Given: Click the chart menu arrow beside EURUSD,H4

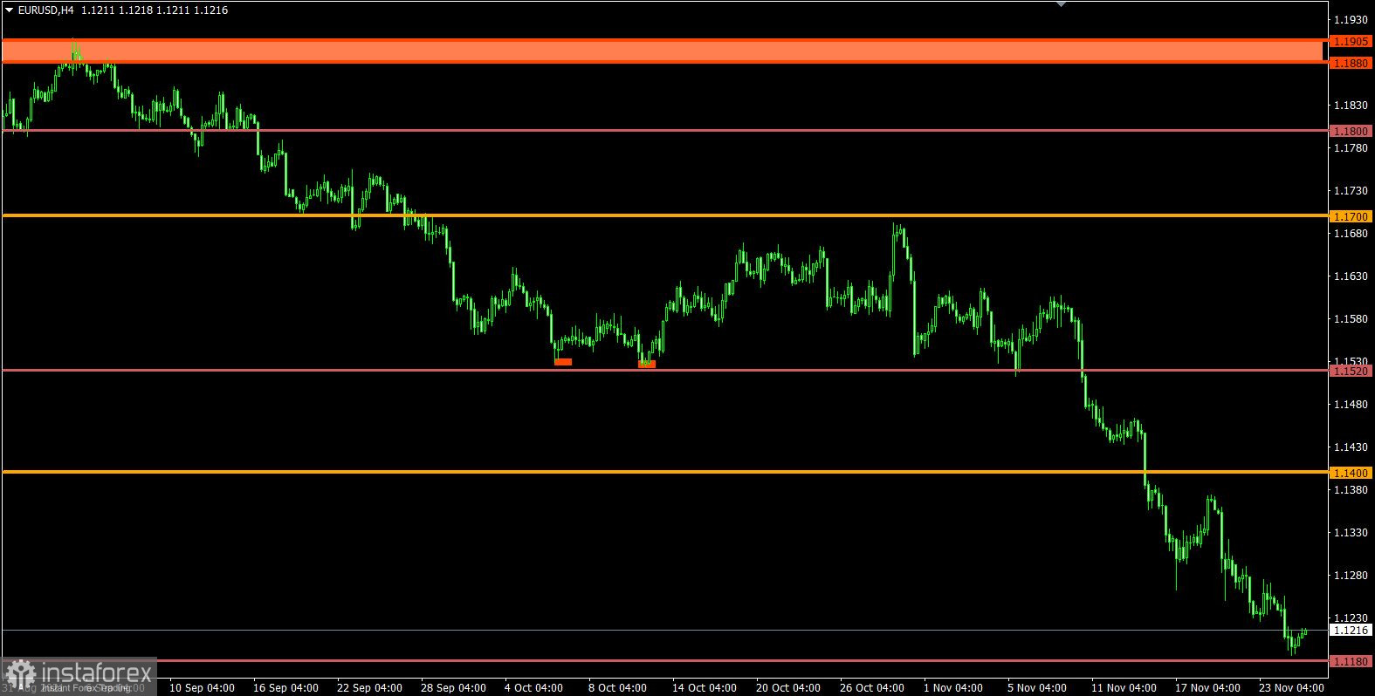Looking at the screenshot, I should 9,10.
